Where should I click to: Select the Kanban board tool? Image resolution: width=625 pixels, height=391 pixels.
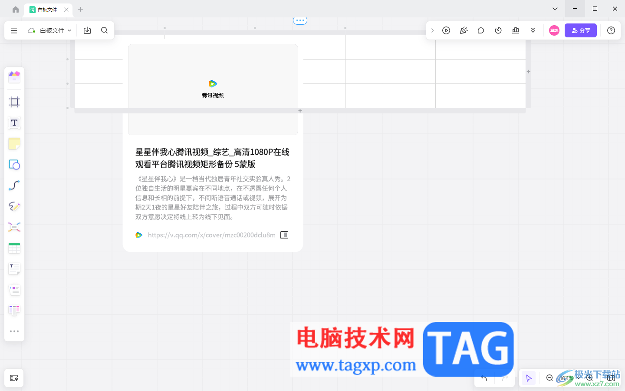14,310
